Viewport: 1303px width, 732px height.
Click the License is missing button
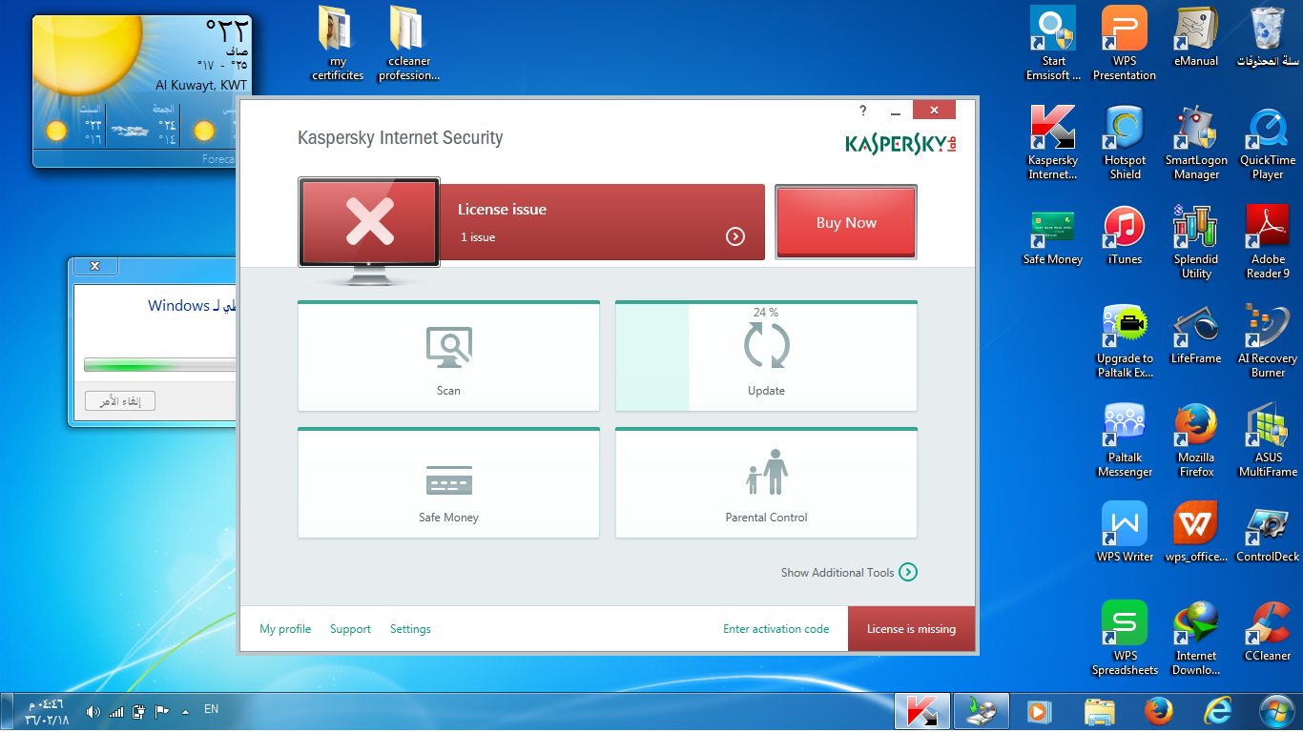click(911, 629)
